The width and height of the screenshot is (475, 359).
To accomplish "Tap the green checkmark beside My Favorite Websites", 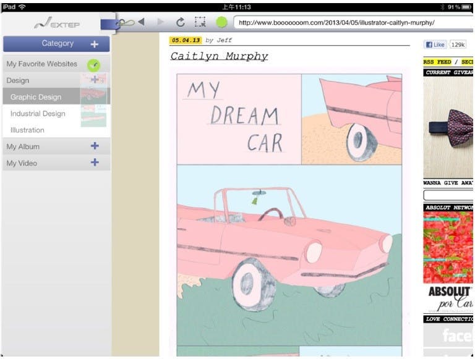I will pos(93,65).
